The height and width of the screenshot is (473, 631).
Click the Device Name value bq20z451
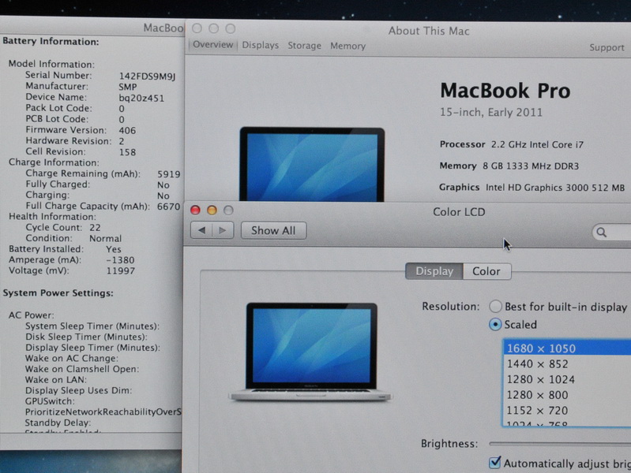click(141, 98)
